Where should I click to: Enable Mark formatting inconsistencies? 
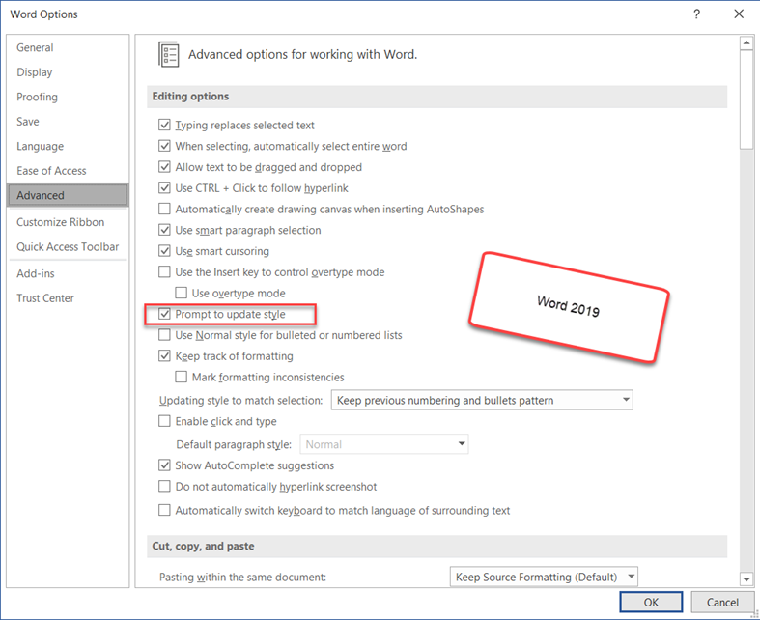[182, 378]
